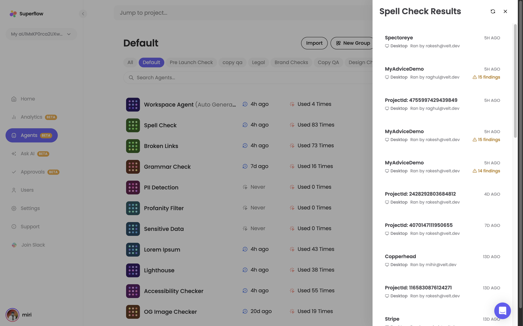Screen dimensions: 523x326
Task: Open the Accessibility Checker agent row
Action: [248, 291]
